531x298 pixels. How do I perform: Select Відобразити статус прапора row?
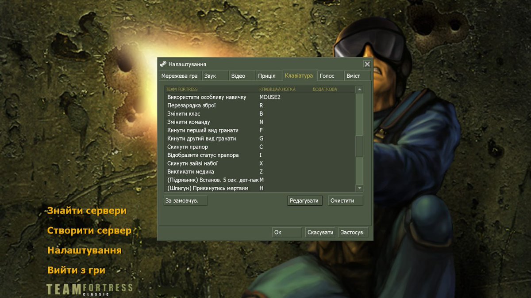point(260,155)
